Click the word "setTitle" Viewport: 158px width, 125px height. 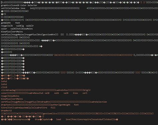pyautogui.click(x=6, y=8)
